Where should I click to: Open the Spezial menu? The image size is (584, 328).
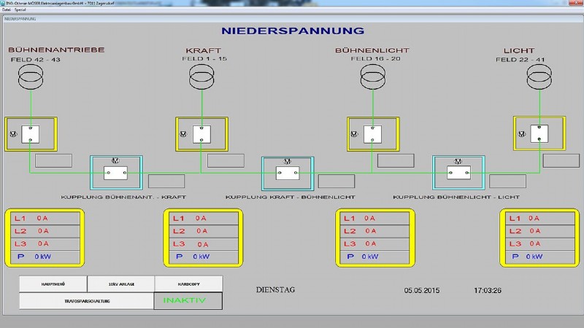coord(19,9)
